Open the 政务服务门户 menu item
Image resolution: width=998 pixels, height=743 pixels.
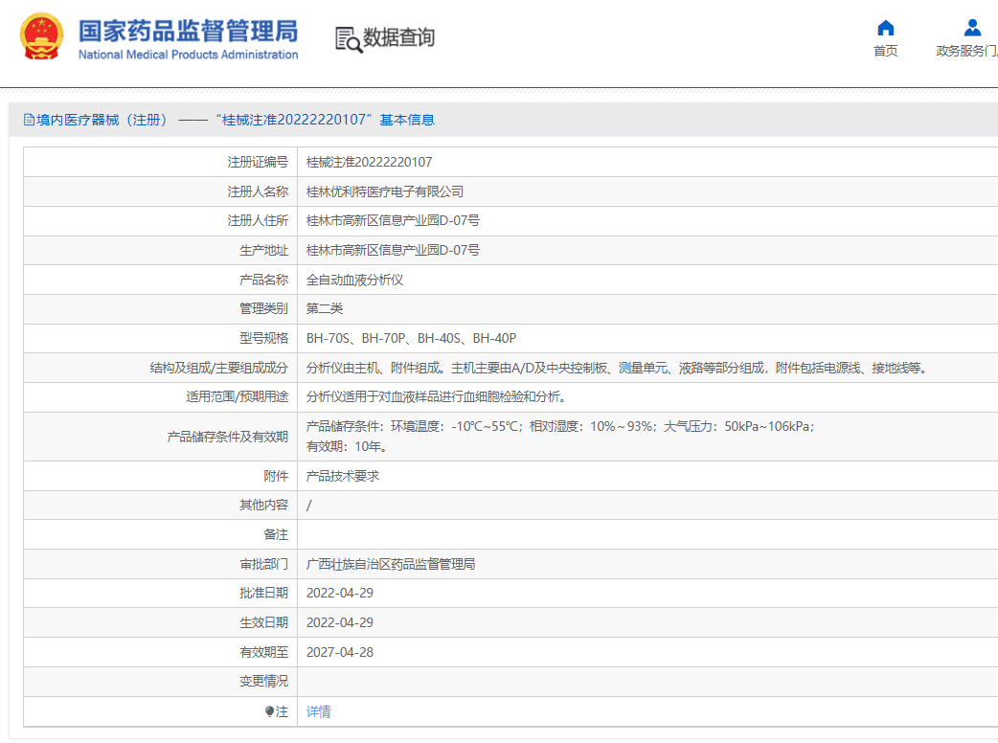tap(966, 51)
